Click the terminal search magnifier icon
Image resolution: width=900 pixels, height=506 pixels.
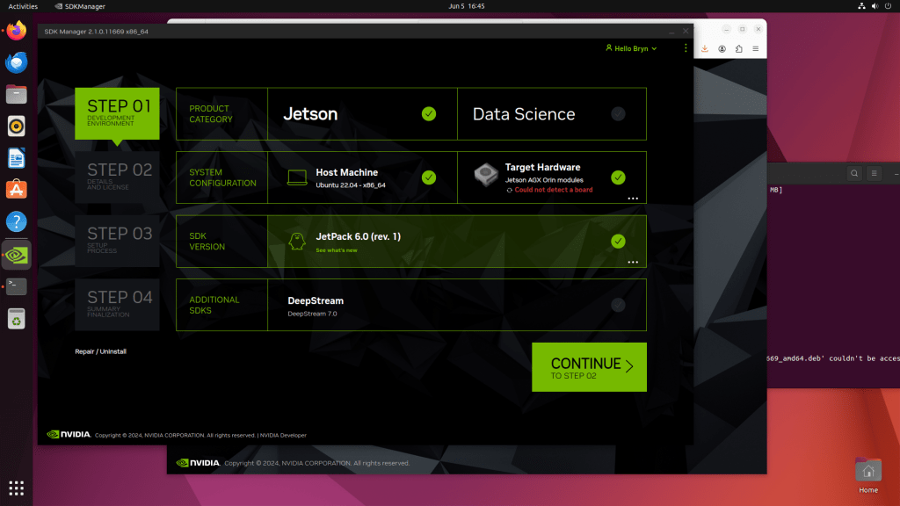854,174
